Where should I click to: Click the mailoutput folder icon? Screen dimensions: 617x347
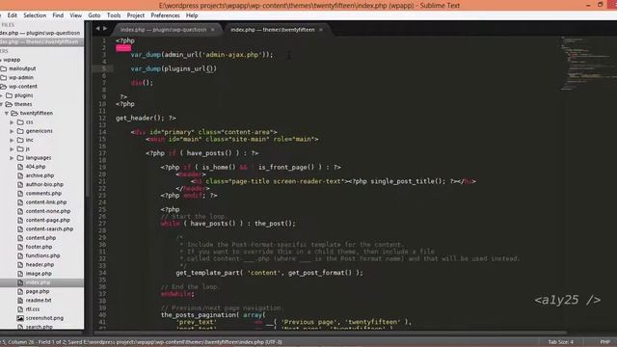point(4,68)
